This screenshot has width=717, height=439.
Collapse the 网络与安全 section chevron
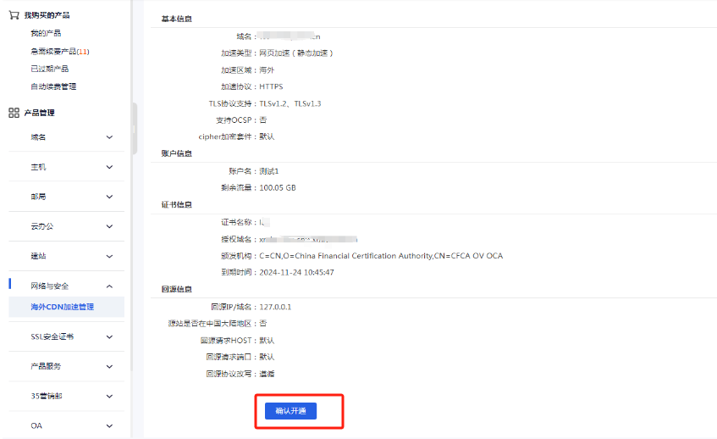[109, 286]
